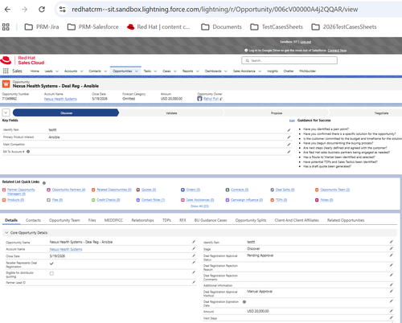The width and height of the screenshot is (402, 323).
Task: Click the info icon beside Bill To Account
Action: 28,152
